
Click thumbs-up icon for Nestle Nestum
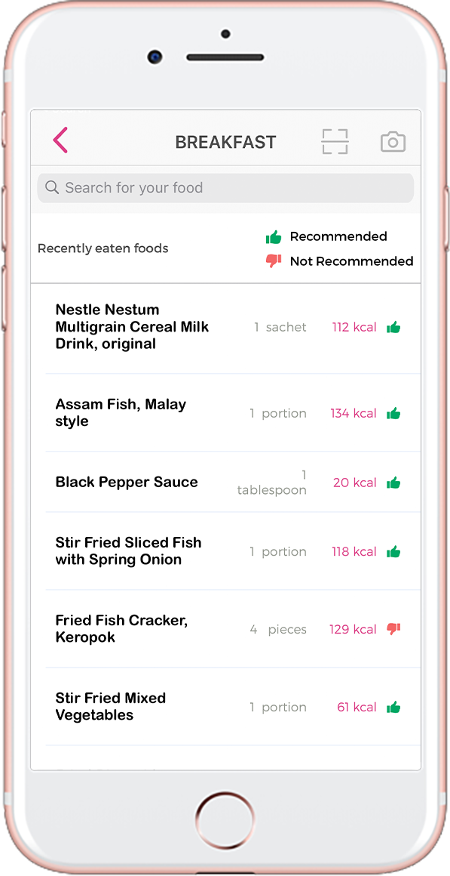[x=393, y=328]
